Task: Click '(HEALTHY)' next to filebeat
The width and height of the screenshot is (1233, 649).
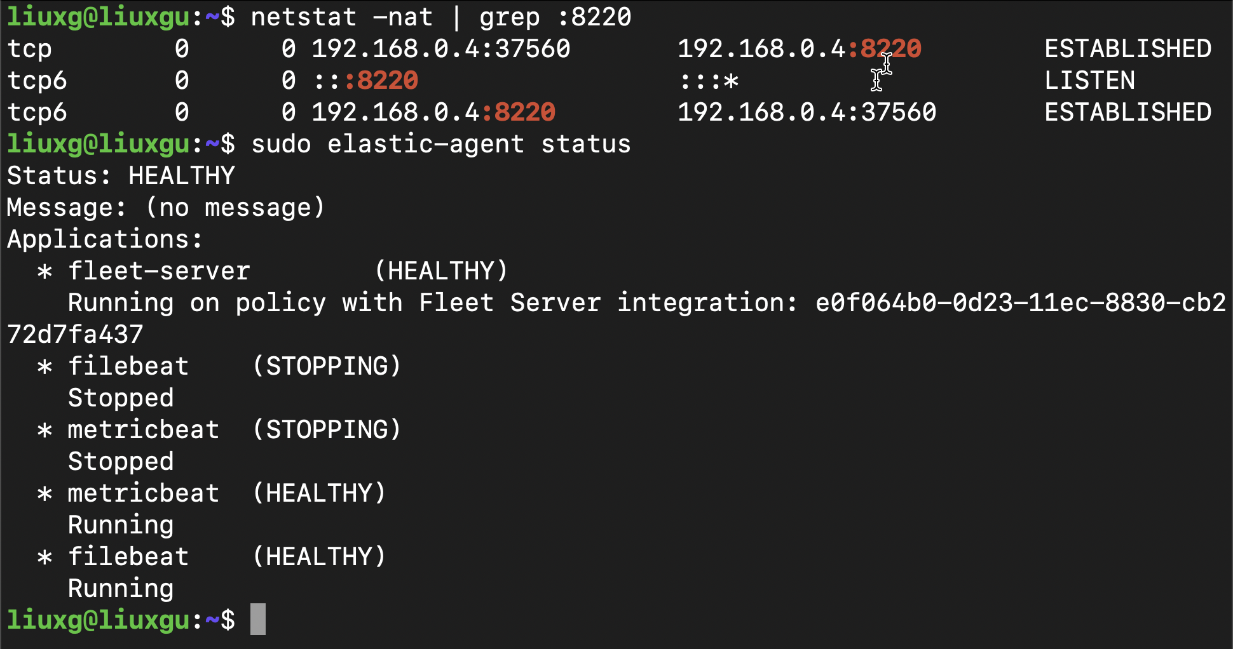Action: (x=319, y=557)
